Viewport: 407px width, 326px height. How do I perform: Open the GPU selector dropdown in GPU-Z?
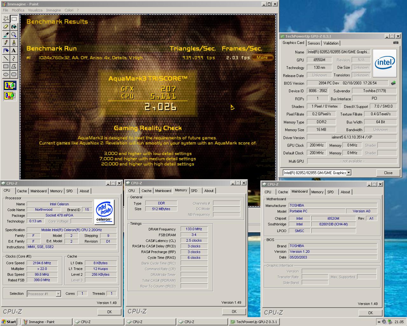point(349,173)
